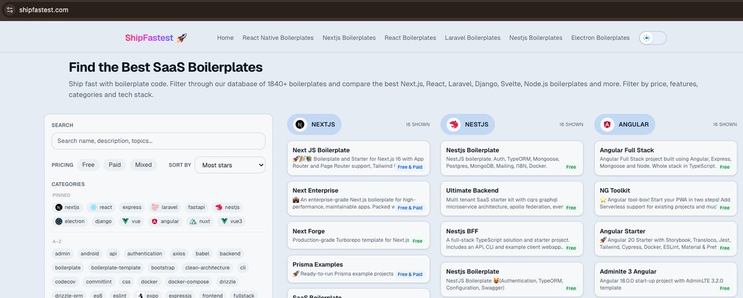The image size is (743, 298).
Task: Open the site info icon in address bar
Action: pyautogui.click(x=10, y=9)
